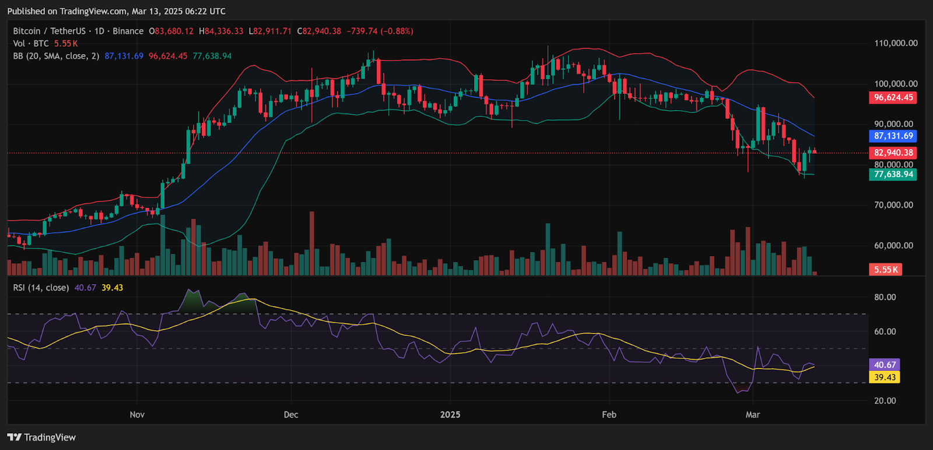Click the purple 40.67 RSI axis tag

pyautogui.click(x=885, y=365)
